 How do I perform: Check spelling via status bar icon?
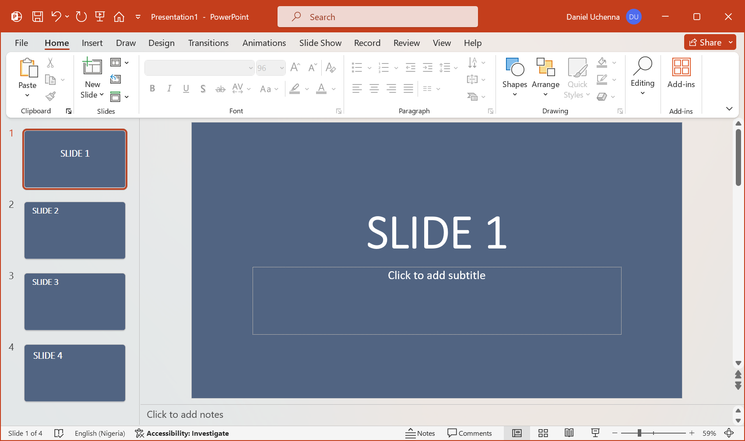pyautogui.click(x=59, y=433)
